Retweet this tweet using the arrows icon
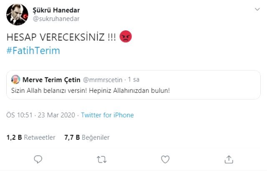 [101, 159]
